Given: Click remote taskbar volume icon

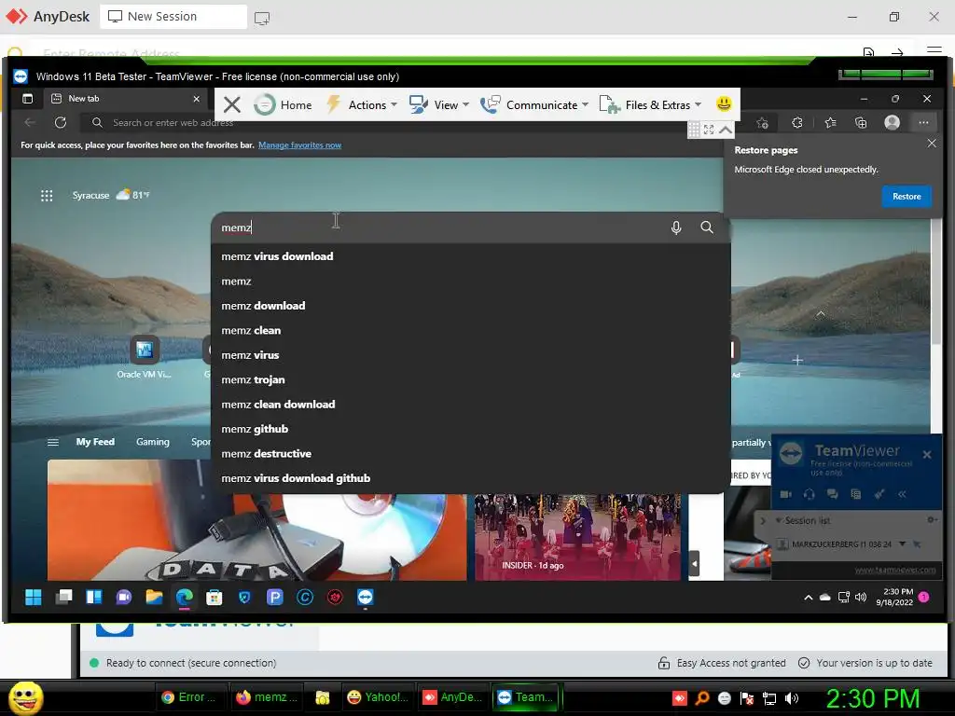Looking at the screenshot, I should (861, 598).
